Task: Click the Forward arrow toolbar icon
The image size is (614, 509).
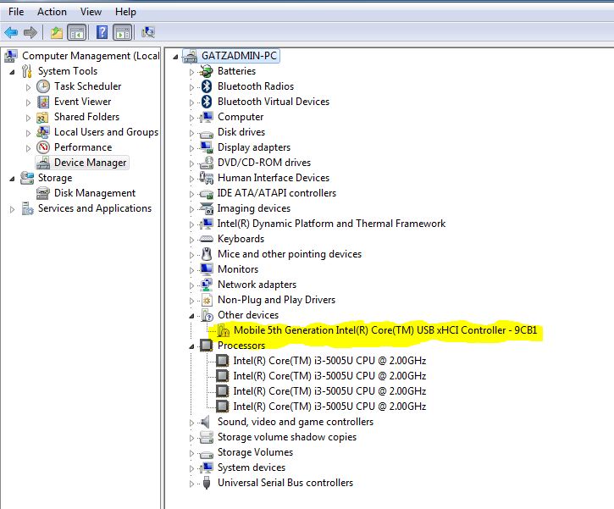Action: point(30,32)
